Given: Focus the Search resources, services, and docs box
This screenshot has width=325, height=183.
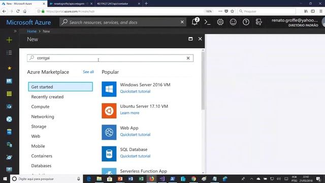Looking at the screenshot, I should [x=123, y=22].
